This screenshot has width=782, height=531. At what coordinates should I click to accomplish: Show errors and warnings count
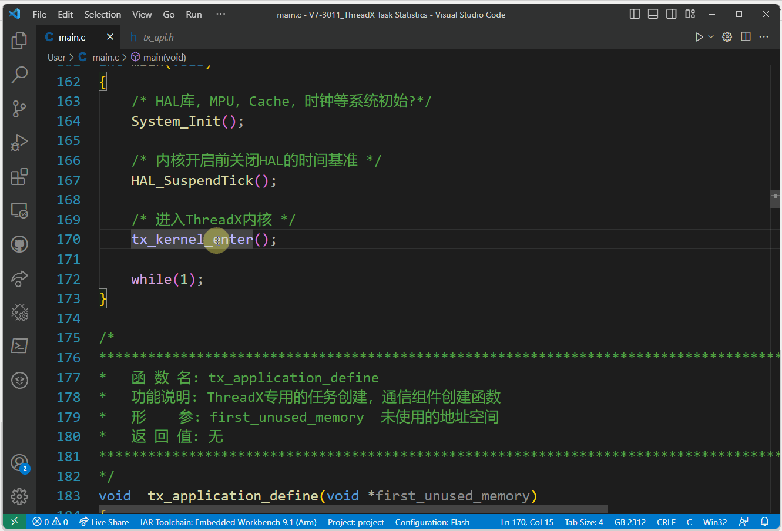click(x=50, y=522)
